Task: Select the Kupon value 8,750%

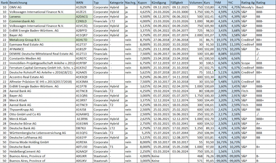Action: point(144,40)
